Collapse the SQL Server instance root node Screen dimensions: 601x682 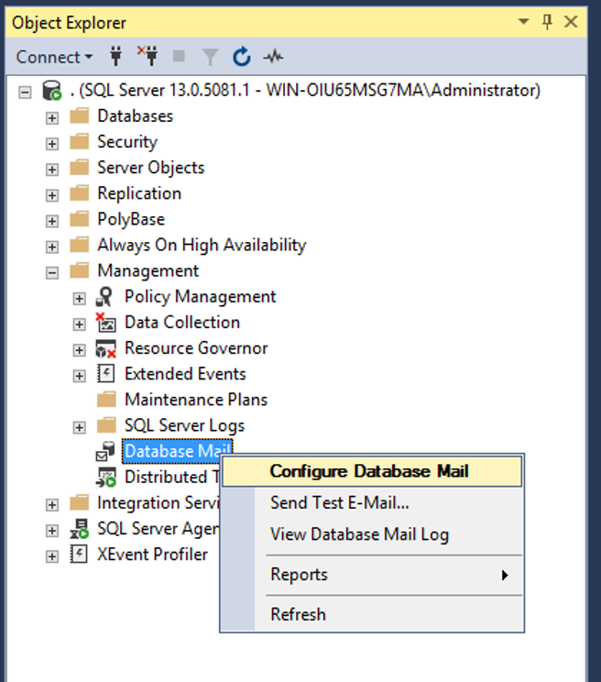[x=25, y=93]
